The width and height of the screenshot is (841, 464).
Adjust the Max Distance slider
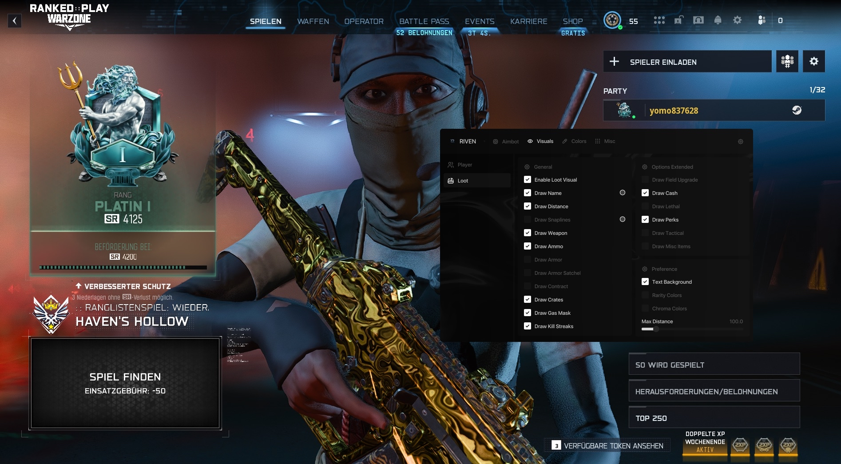click(x=692, y=329)
